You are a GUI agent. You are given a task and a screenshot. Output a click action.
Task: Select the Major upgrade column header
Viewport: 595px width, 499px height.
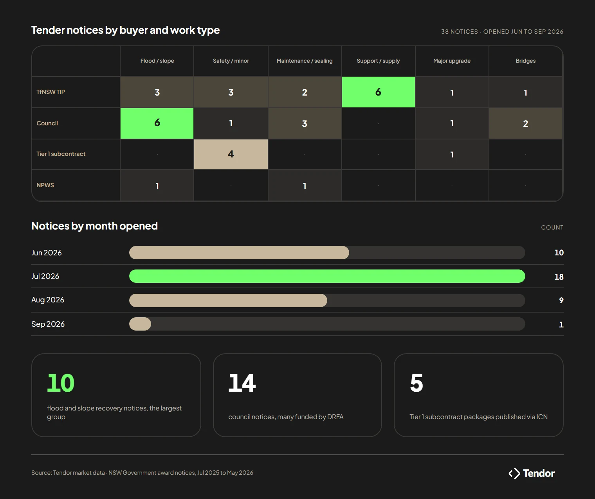point(452,61)
